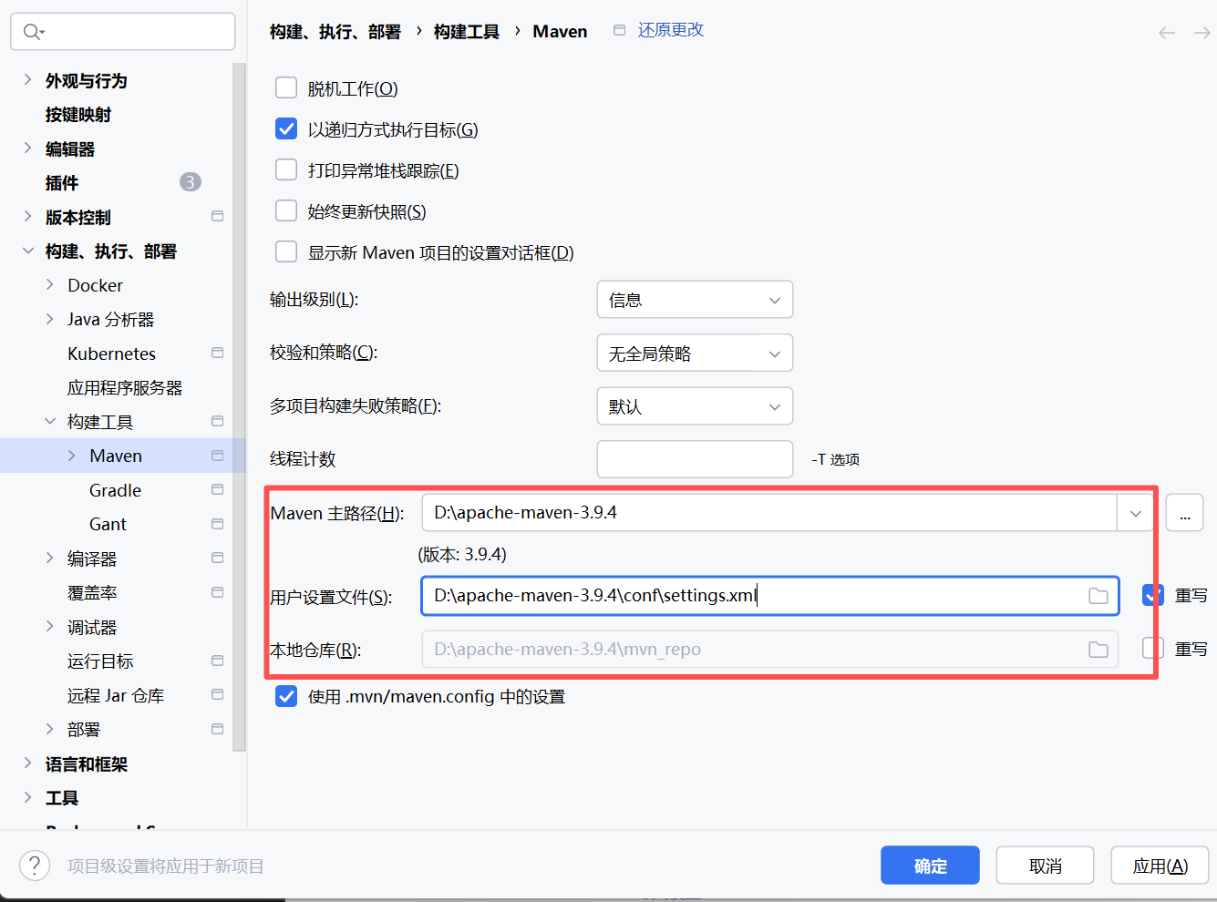Enable 打印异常堆栈跟踪 checkbox
The height and width of the screenshot is (902, 1217).
pos(286,169)
